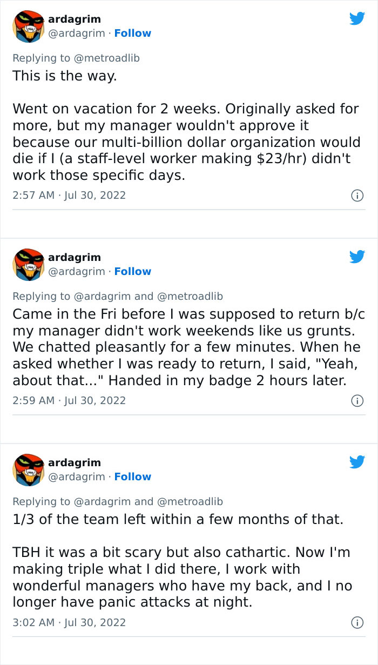Click the Twitter bird icon on the first tweet
This screenshot has height=665, width=378.
[357, 18]
